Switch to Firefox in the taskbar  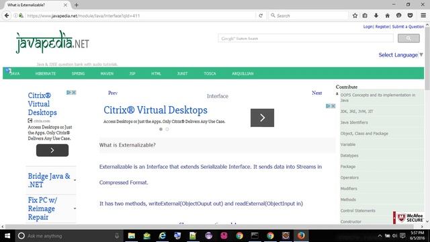pyautogui.click(x=301, y=236)
